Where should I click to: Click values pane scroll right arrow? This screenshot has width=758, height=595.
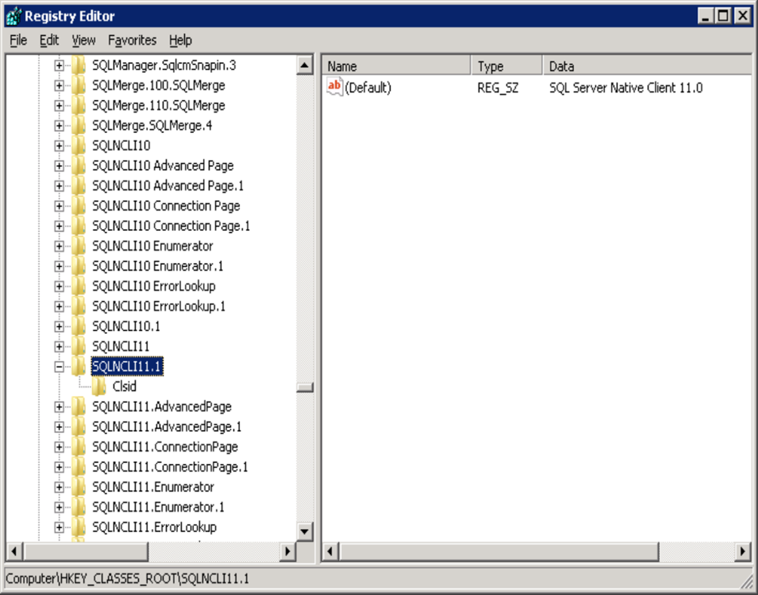click(x=743, y=551)
